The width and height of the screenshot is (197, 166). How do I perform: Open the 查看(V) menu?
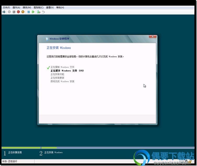50,8
